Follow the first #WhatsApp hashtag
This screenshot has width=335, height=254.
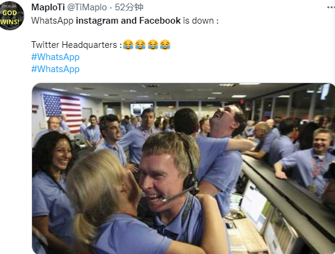tap(56, 57)
